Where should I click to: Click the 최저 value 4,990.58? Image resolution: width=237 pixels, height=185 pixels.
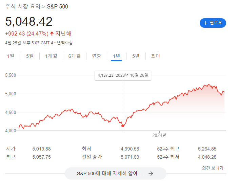[x=130, y=149]
